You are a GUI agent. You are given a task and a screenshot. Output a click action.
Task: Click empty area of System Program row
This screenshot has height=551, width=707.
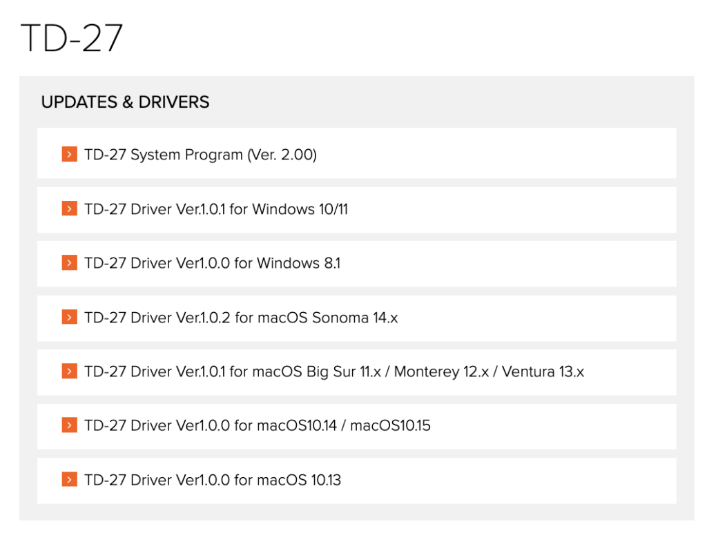(x=496, y=153)
